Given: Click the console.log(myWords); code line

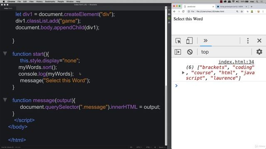Looking at the screenshot, I should 46,74.
